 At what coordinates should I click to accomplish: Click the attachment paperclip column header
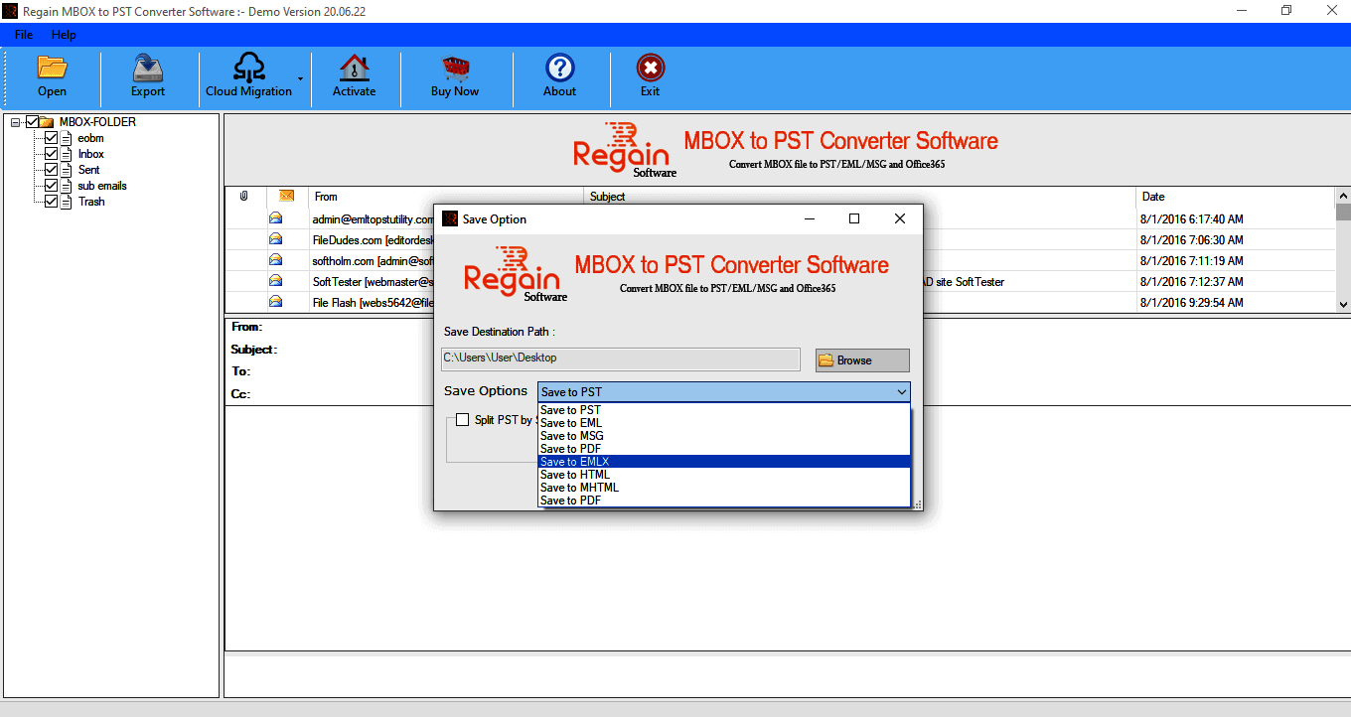(244, 197)
